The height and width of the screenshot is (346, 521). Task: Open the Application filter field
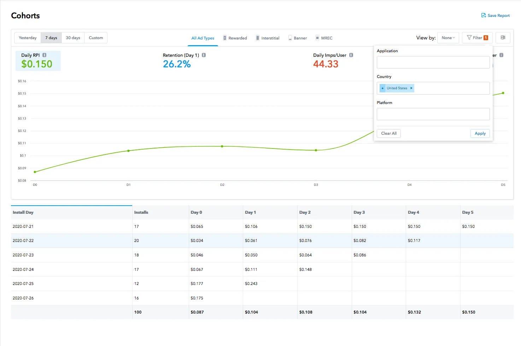433,62
